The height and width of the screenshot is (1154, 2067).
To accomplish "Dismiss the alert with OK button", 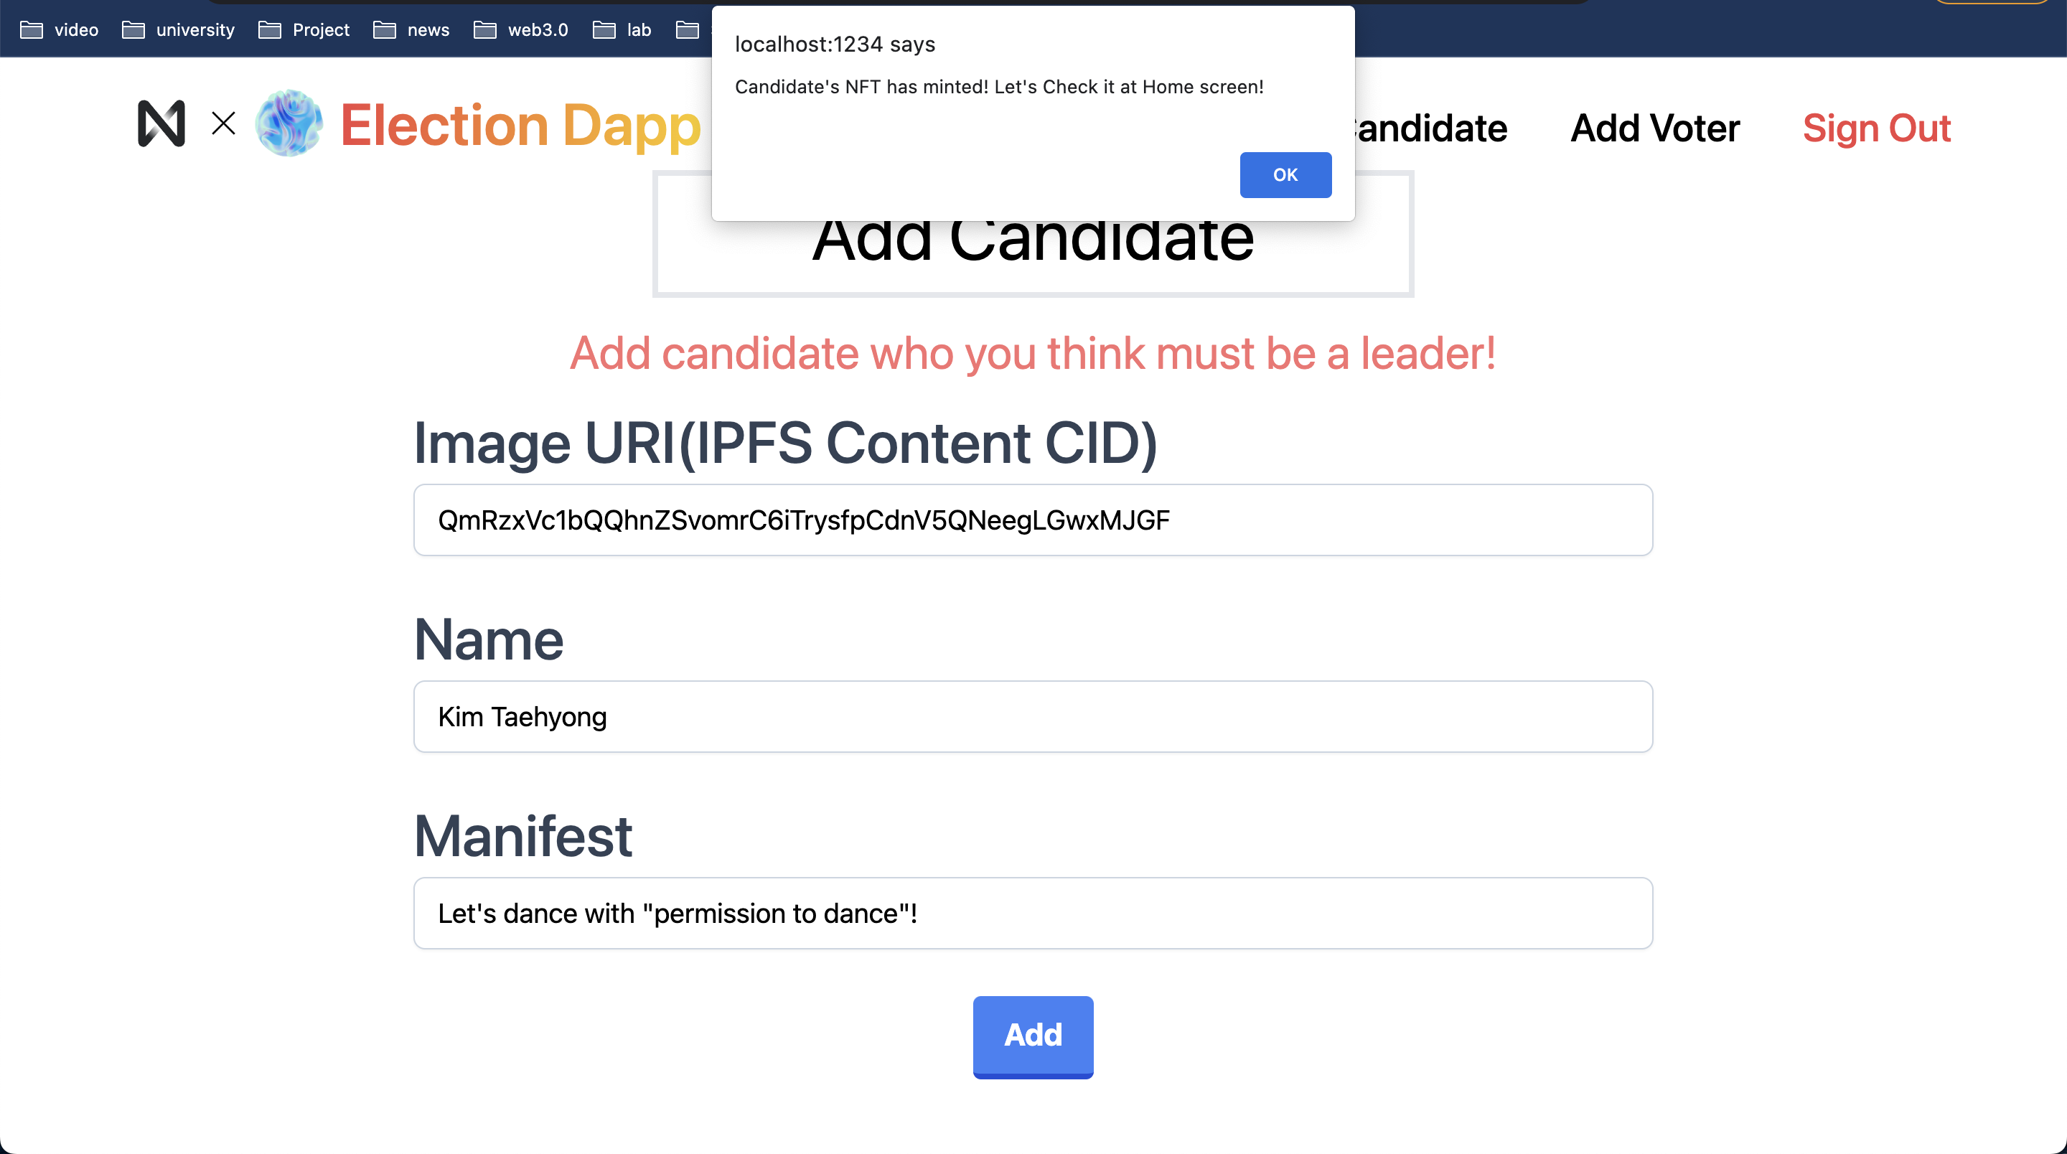I will 1285,174.
